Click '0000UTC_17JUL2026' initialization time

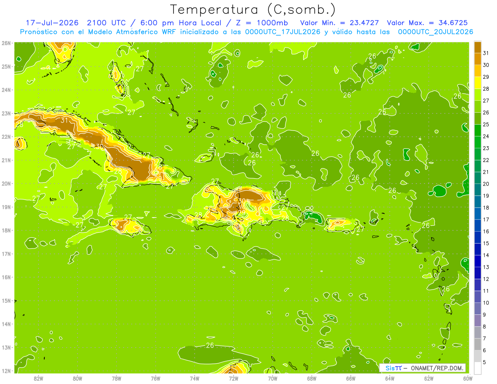tap(282, 32)
